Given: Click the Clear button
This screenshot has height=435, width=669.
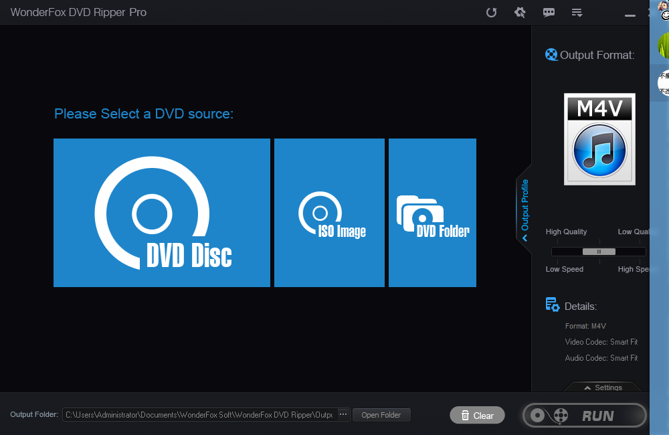Looking at the screenshot, I should (x=477, y=415).
